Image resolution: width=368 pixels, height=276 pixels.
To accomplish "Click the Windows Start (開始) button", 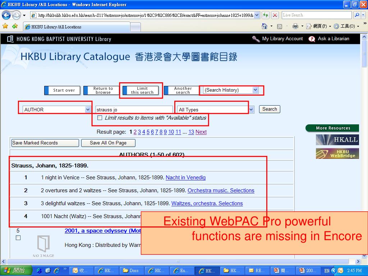I will coord(15,271).
